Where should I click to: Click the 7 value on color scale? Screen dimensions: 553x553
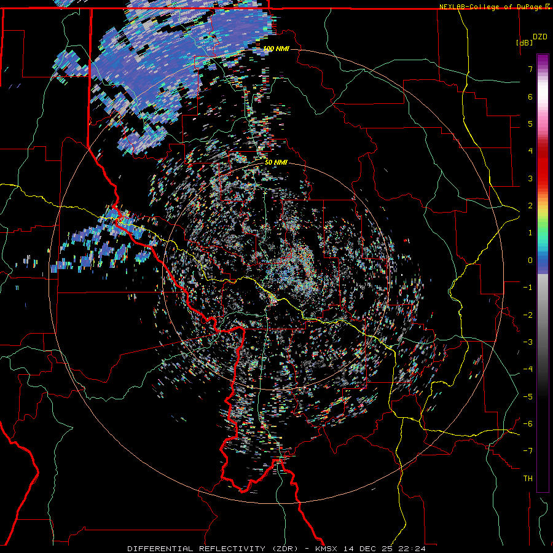(530, 69)
